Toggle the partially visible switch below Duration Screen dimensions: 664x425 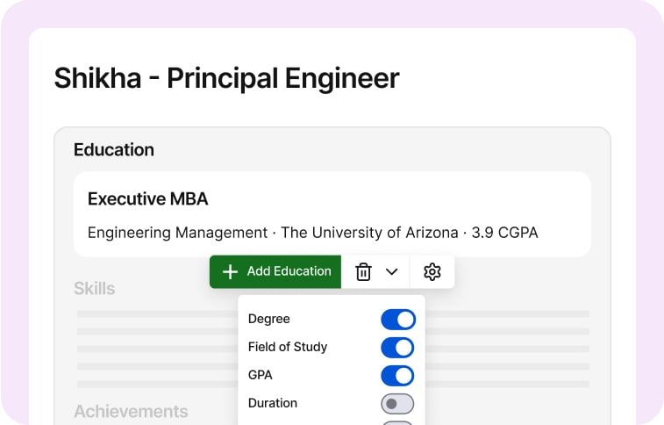coord(397,422)
